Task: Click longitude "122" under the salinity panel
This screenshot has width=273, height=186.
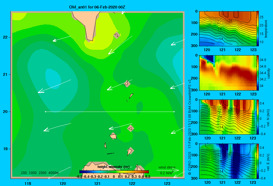Action: click(x=238, y=94)
